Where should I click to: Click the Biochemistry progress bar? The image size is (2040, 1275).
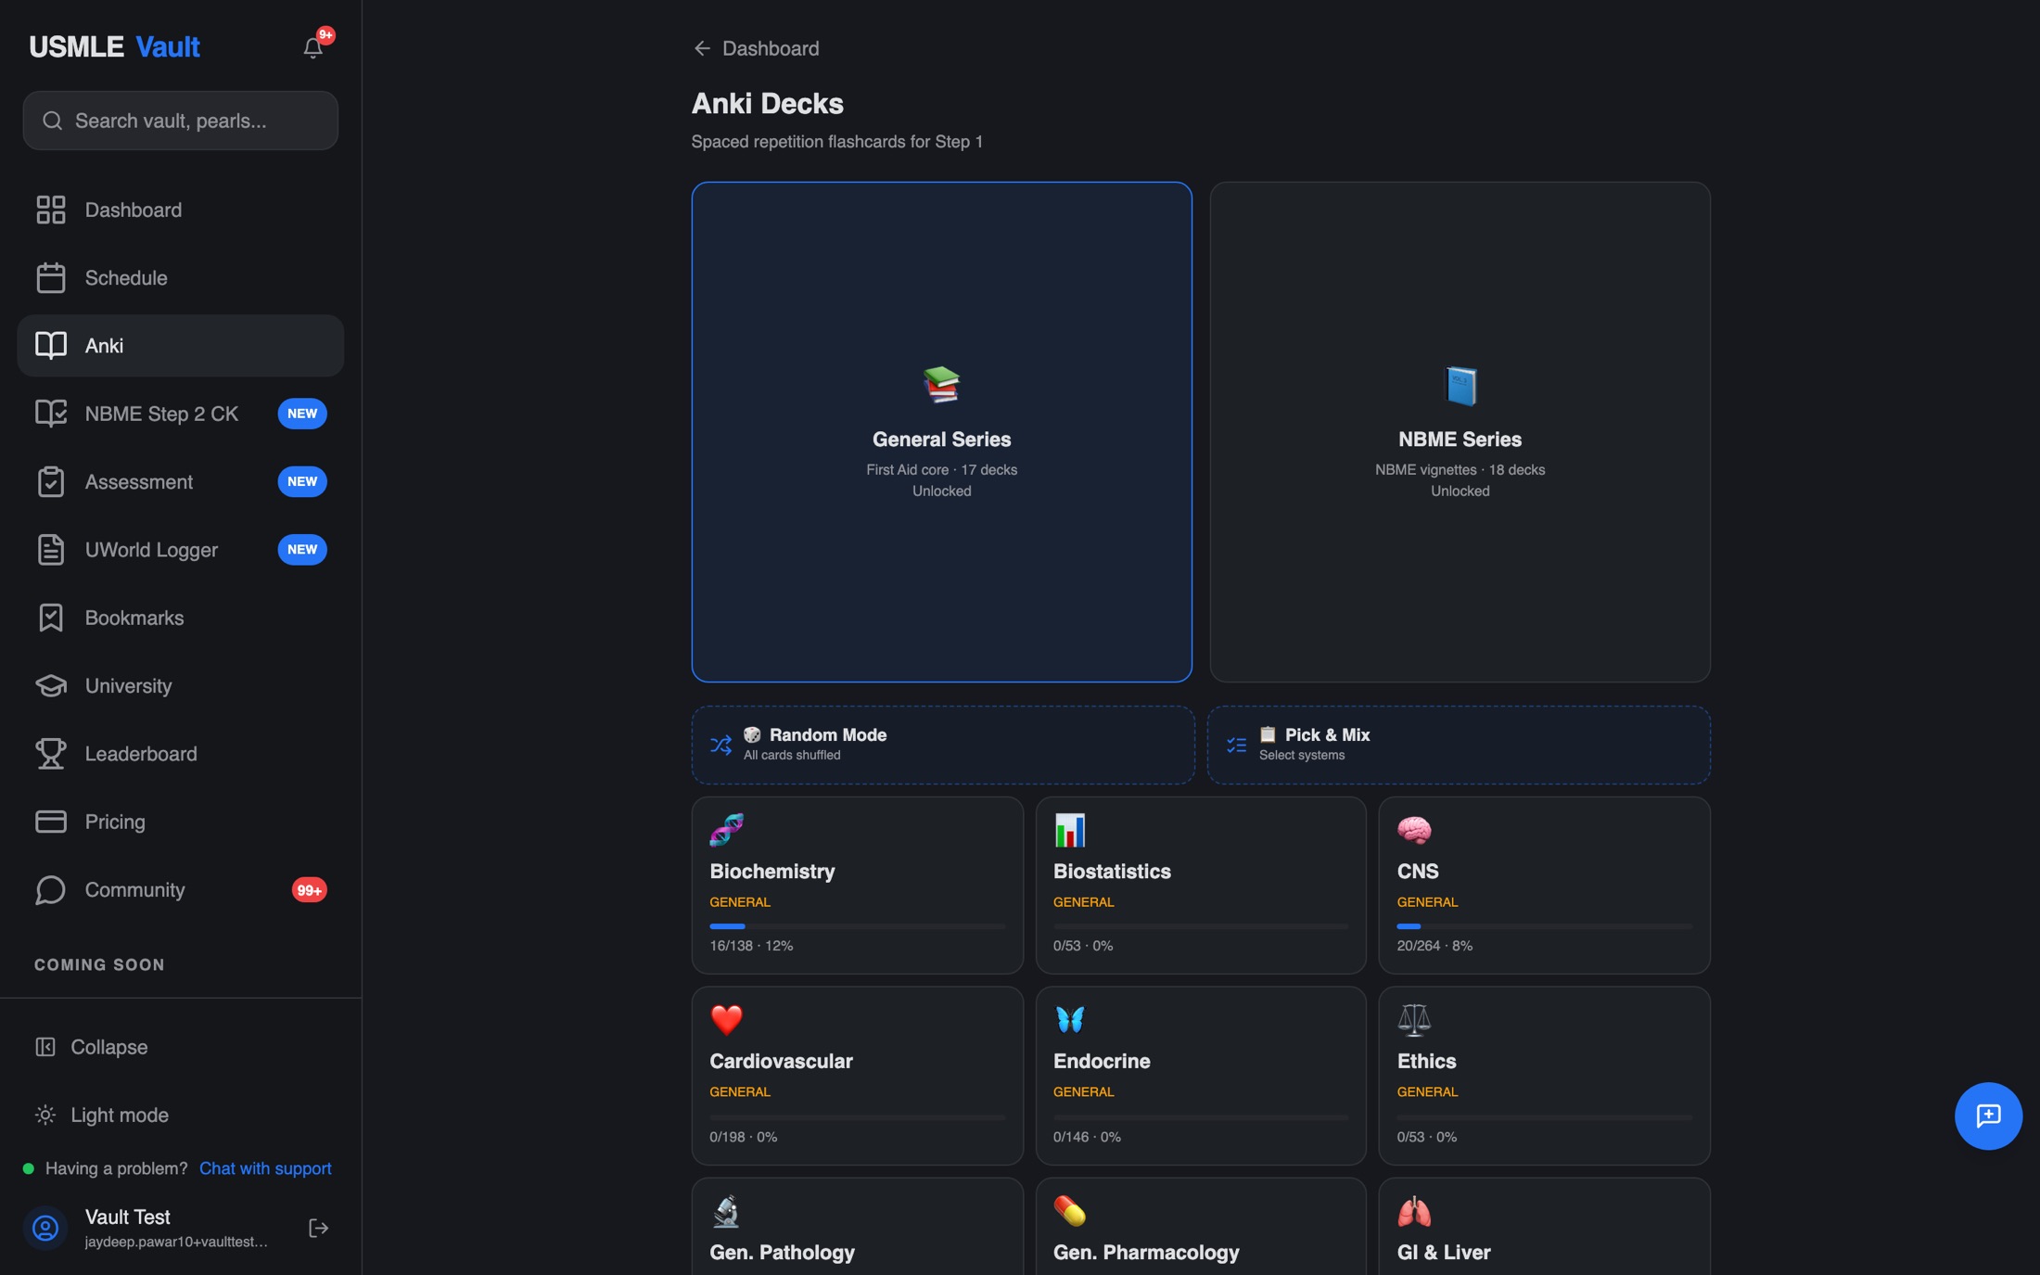coord(857,925)
